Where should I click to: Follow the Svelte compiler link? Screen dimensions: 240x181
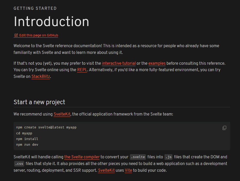click(x=82, y=157)
